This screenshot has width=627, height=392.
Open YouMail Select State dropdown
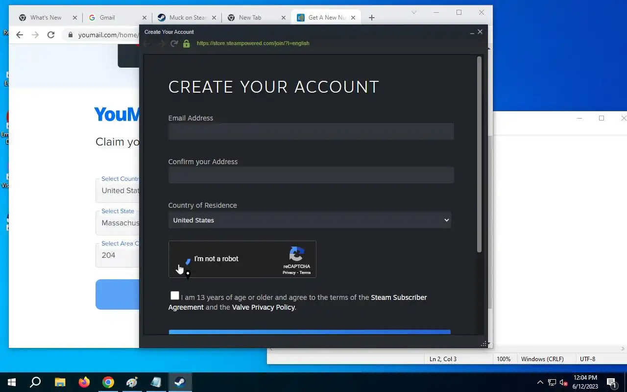118,223
